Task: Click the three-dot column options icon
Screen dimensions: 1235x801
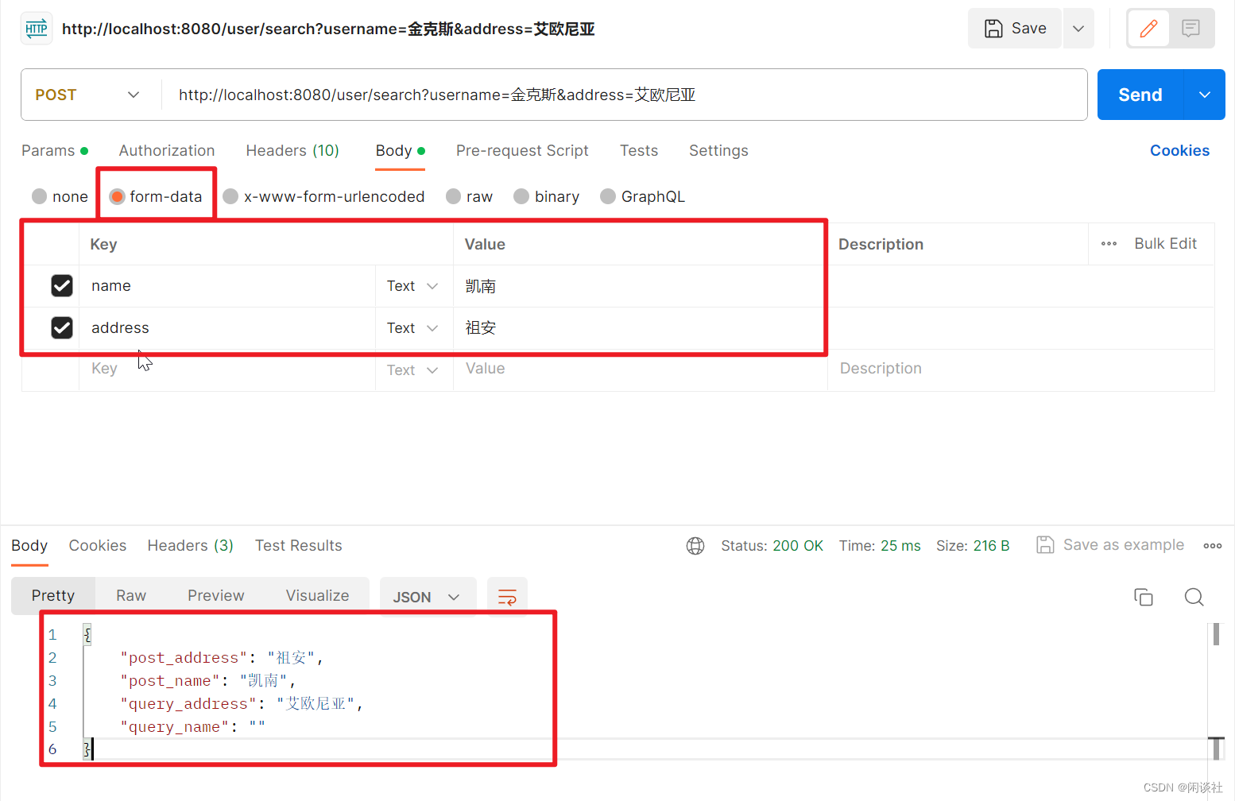Action: click(x=1109, y=244)
